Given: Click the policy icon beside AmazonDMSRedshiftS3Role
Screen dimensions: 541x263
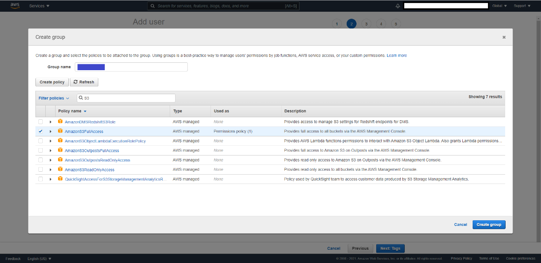Looking at the screenshot, I should [60, 121].
